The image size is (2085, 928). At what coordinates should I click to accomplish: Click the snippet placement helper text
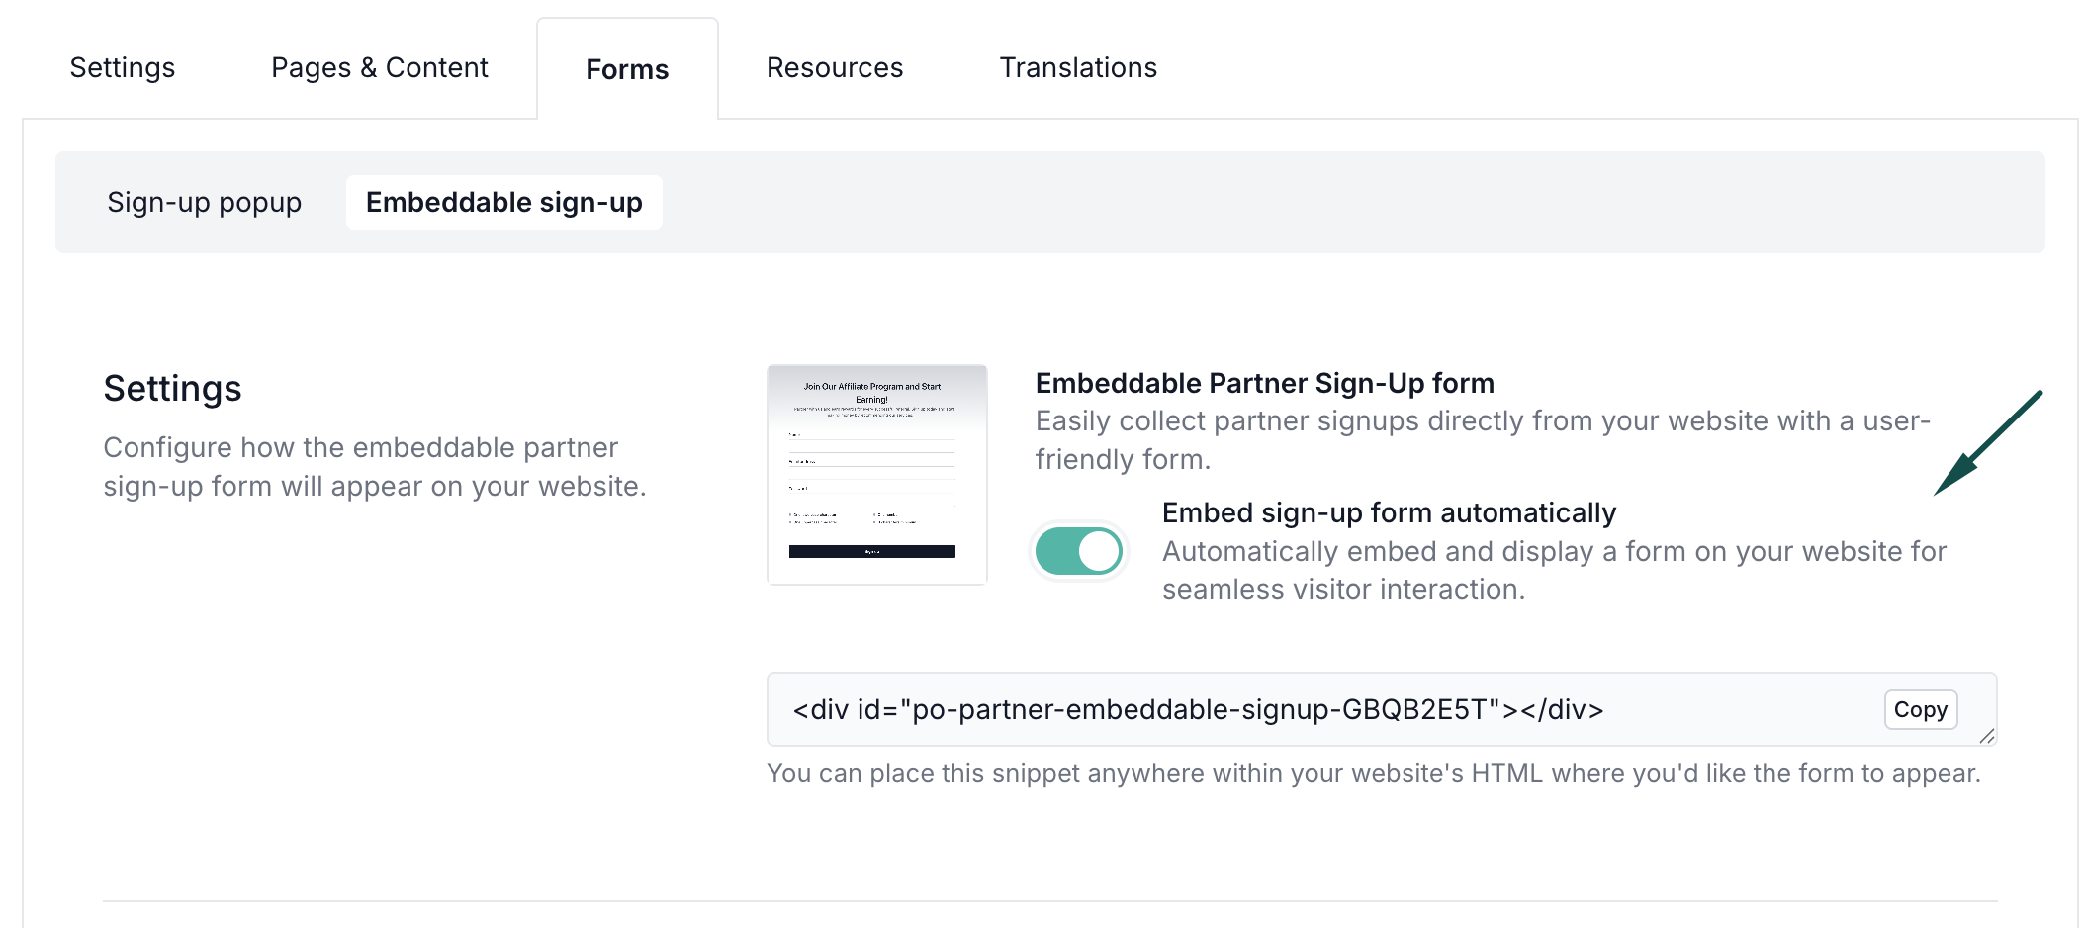[x=1373, y=773]
